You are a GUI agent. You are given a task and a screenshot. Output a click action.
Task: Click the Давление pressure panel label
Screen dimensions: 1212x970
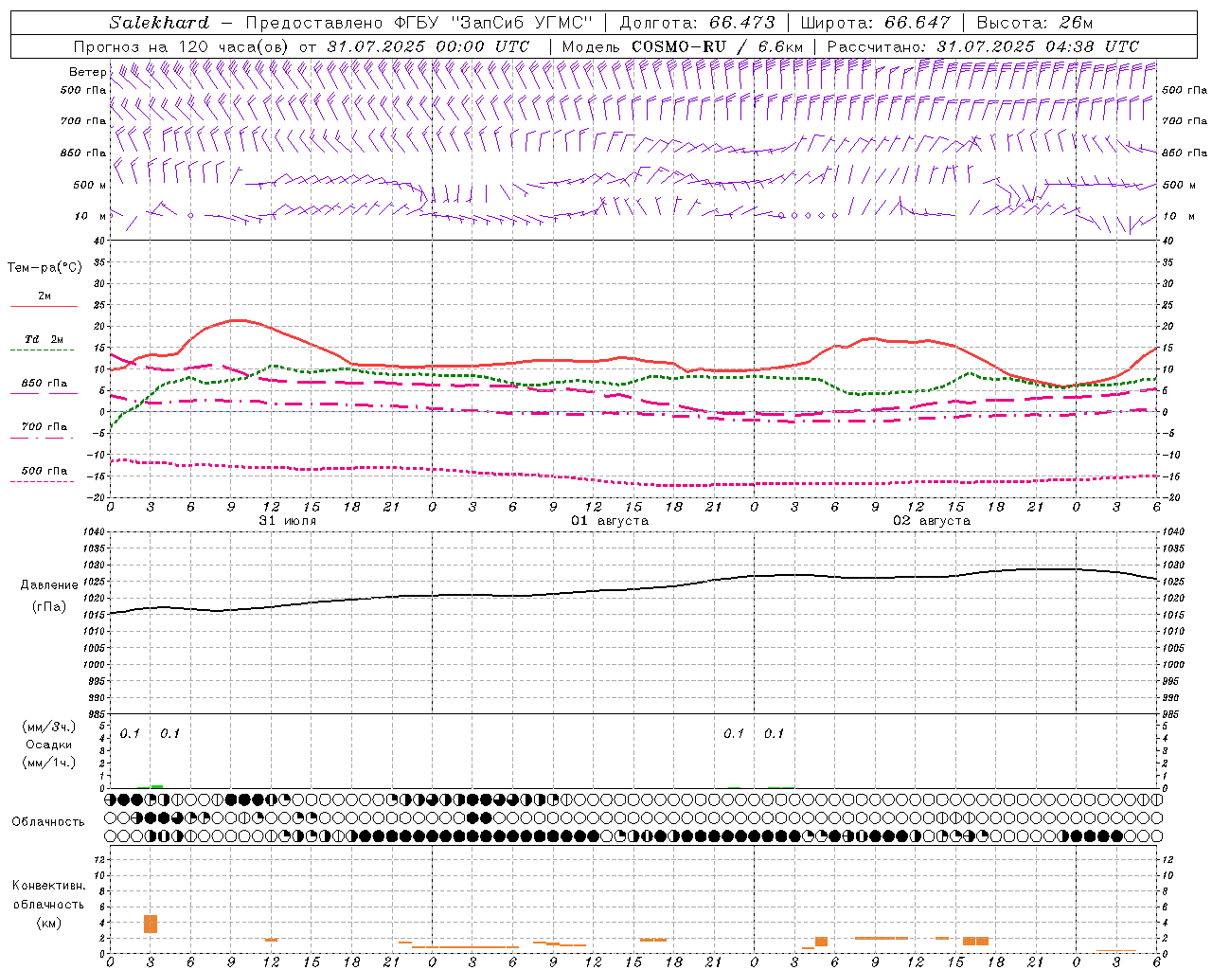click(x=49, y=585)
